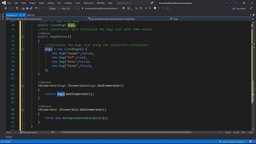Open the Window menu
The image size is (256, 144).
coord(100,3)
